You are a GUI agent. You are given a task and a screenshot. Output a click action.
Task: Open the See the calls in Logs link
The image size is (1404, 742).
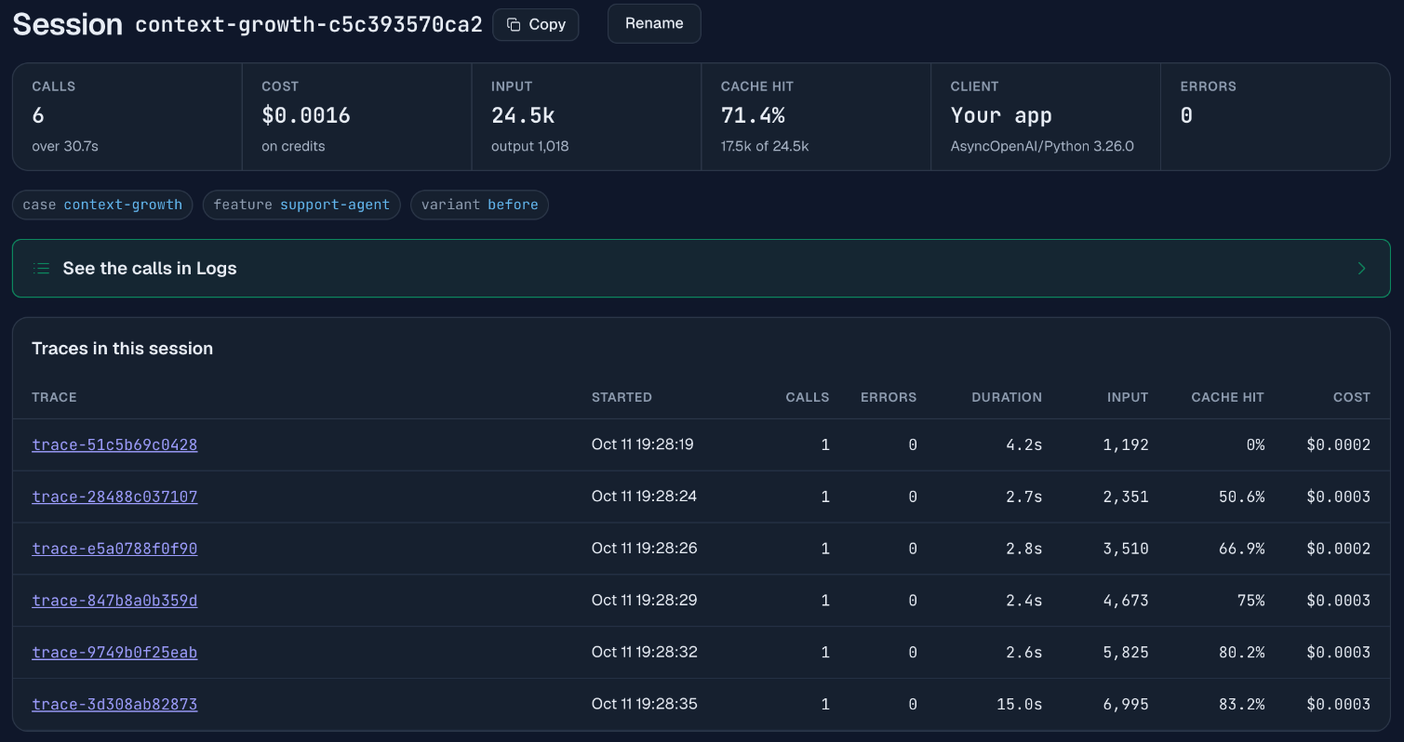coord(702,269)
